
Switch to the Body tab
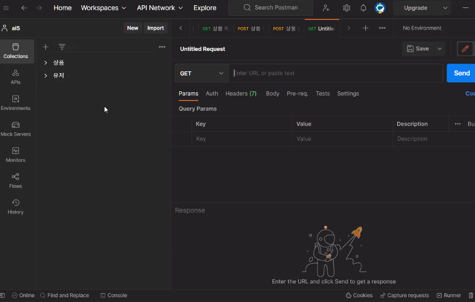pos(272,94)
